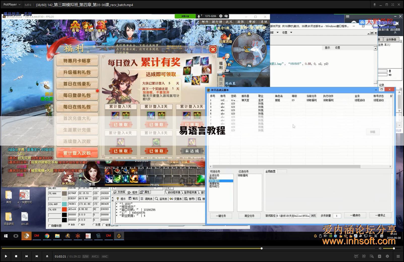
Task: Open the 项目研究 desktop folder
Action: click(9, 218)
